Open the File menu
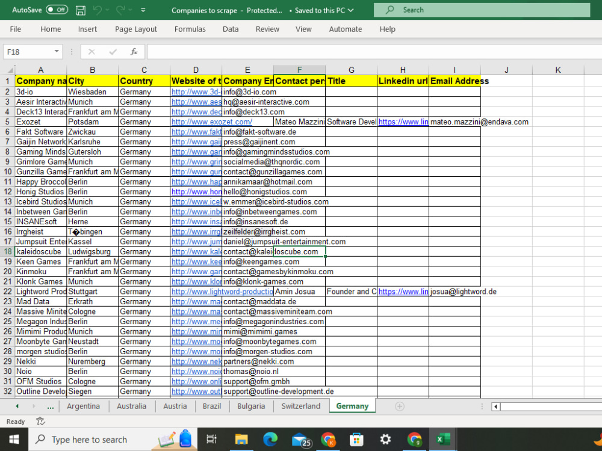Image resolution: width=602 pixels, height=451 pixels. [x=16, y=29]
